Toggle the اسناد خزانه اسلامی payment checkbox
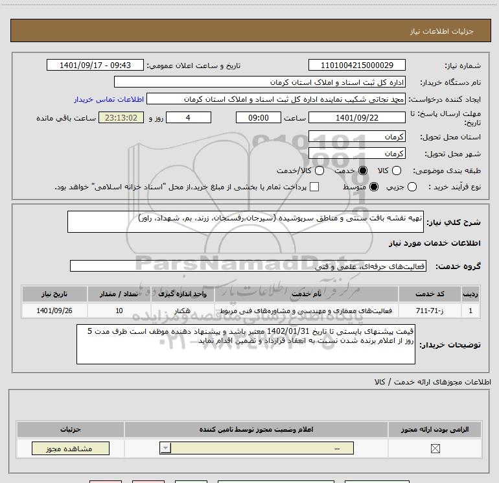The width and height of the screenshot is (499, 483). click(314, 187)
